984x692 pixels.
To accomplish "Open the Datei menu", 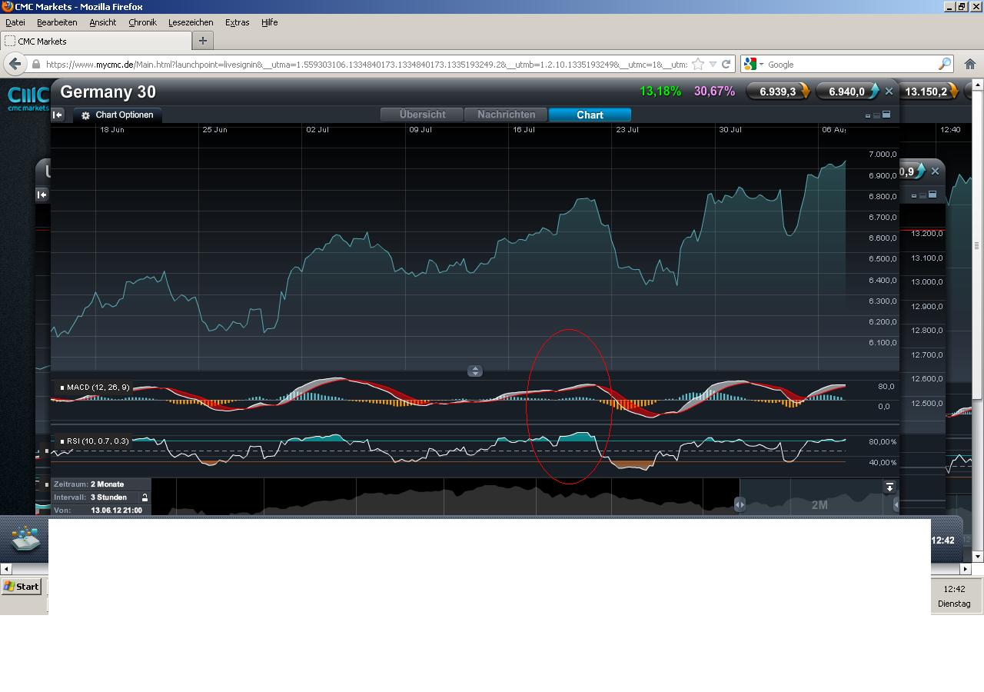I will [15, 22].
